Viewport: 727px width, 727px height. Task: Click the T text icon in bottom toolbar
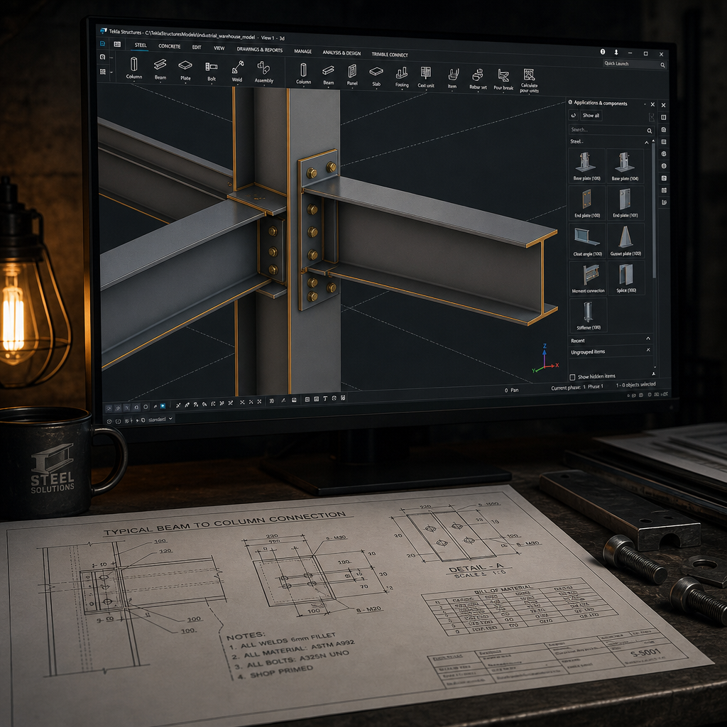[x=325, y=398]
